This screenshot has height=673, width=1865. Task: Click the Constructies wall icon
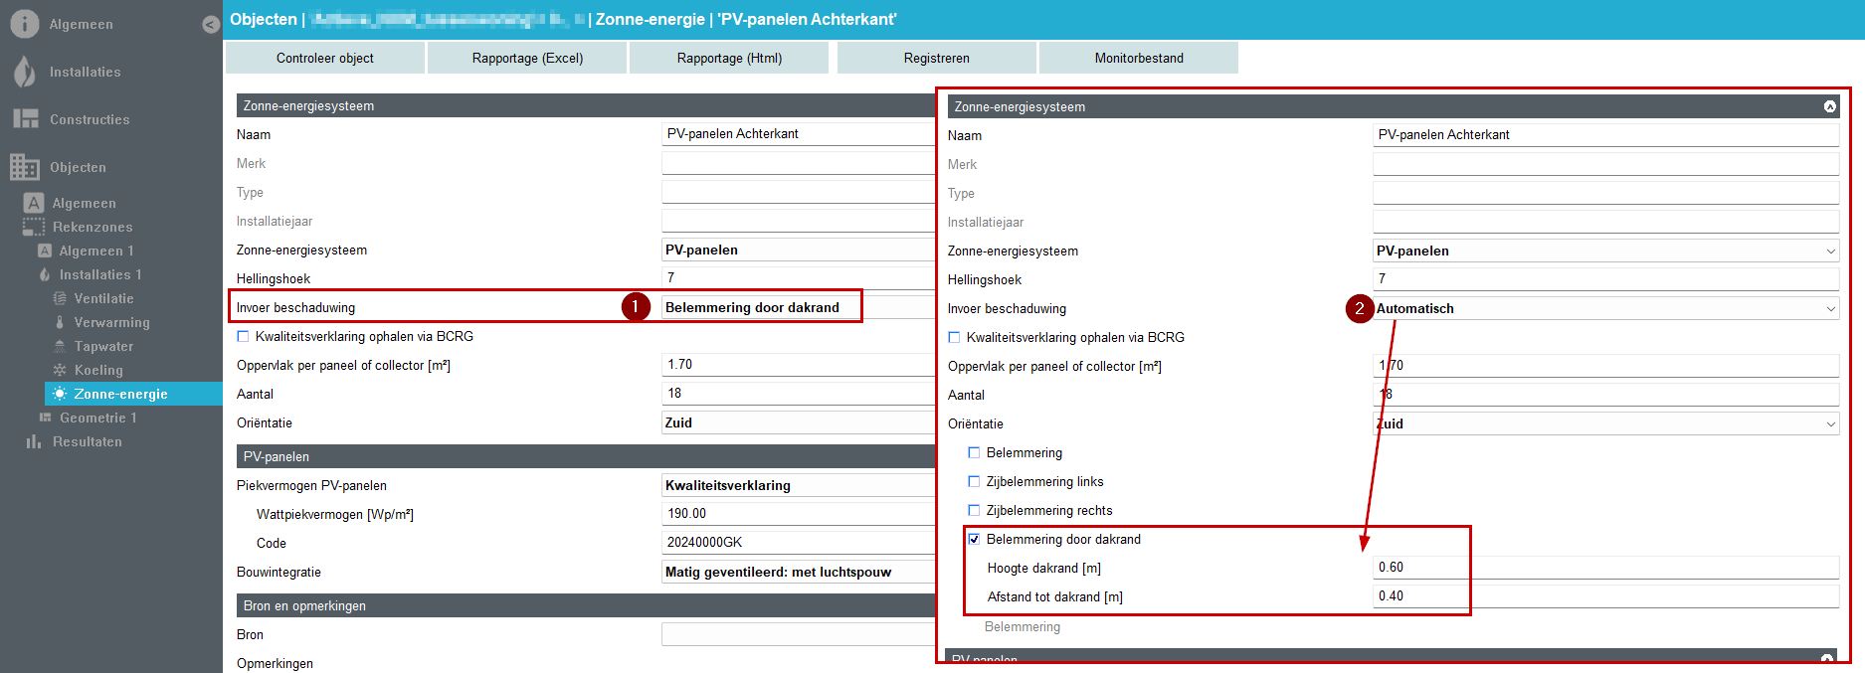click(25, 119)
